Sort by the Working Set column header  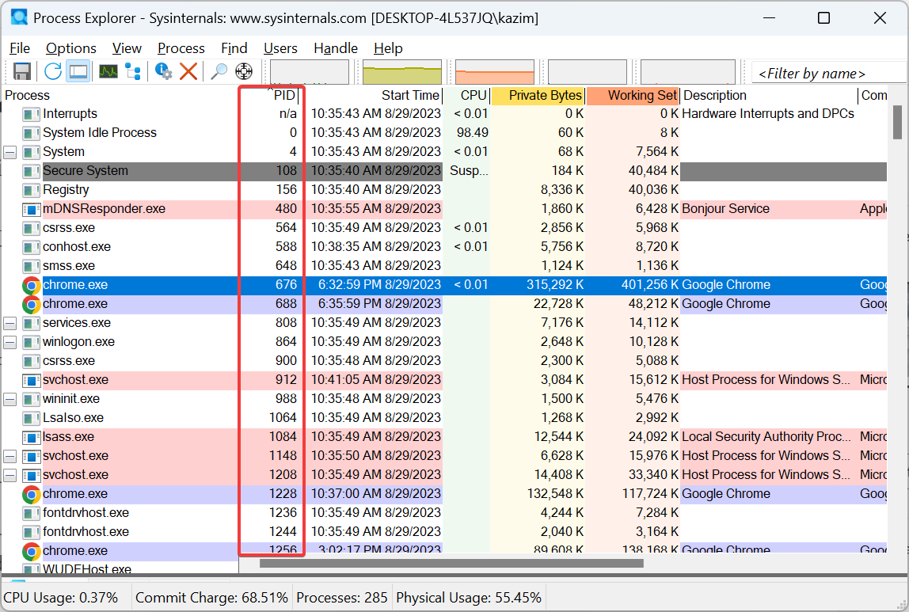pyautogui.click(x=633, y=95)
